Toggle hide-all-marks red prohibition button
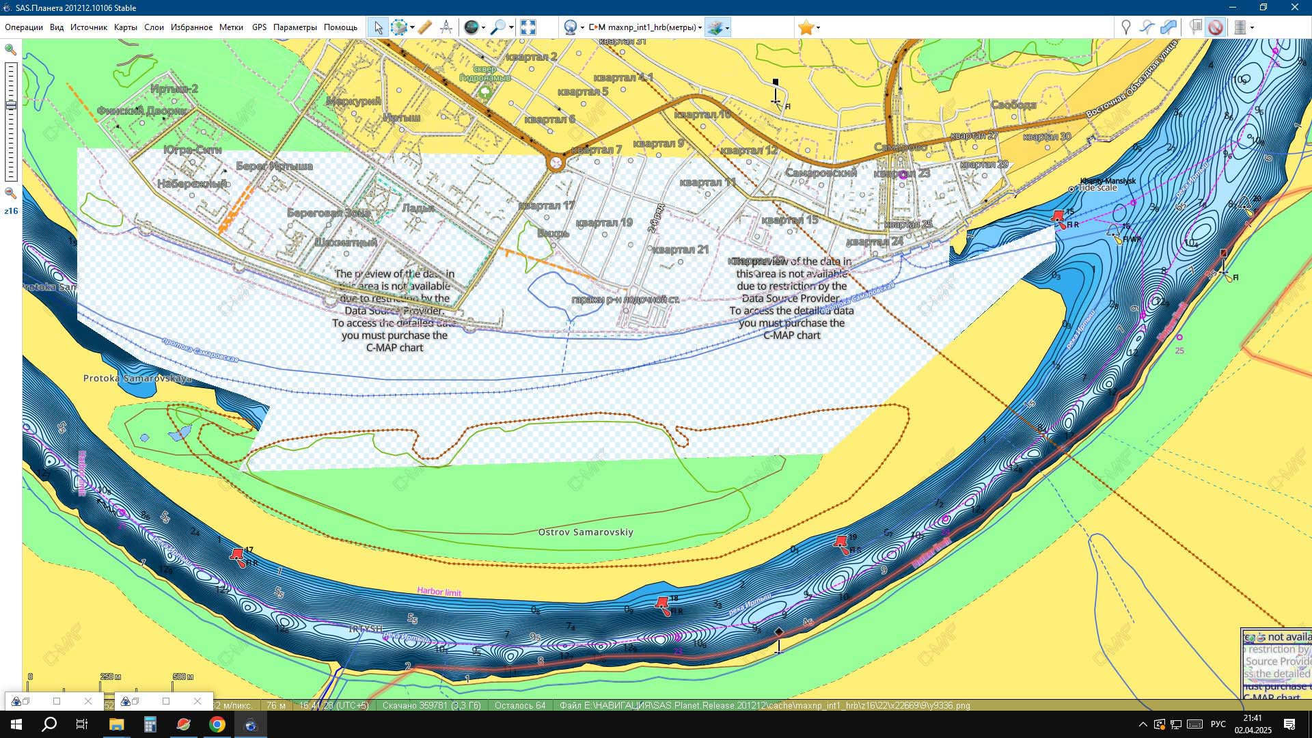 click(x=1216, y=27)
